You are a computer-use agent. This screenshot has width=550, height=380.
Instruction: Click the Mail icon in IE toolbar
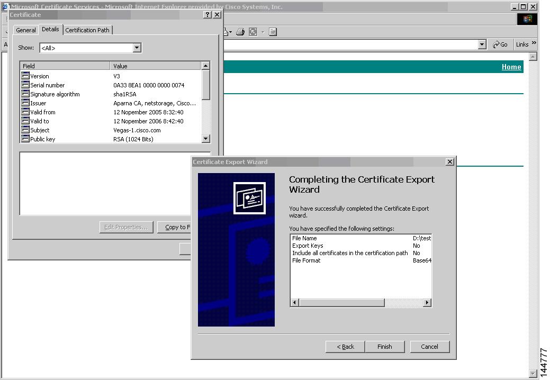click(226, 32)
